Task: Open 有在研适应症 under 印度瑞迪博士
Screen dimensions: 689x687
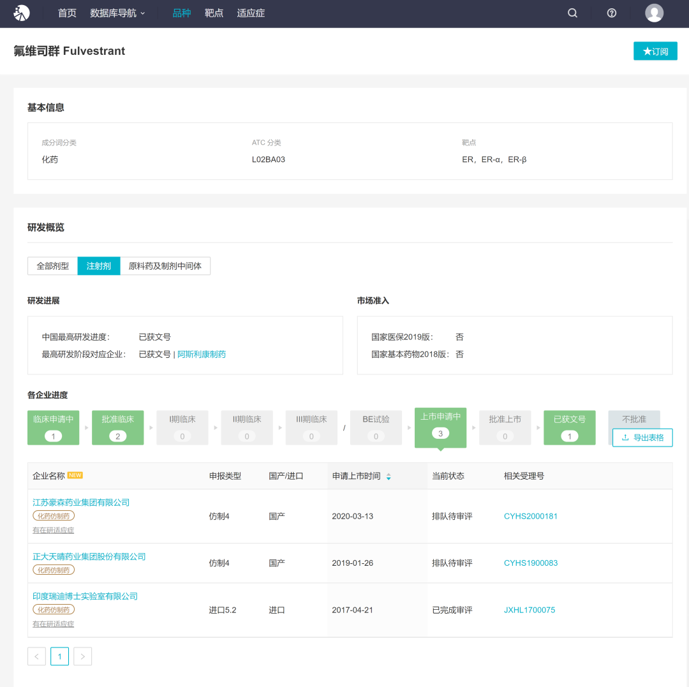Action: coord(53,624)
